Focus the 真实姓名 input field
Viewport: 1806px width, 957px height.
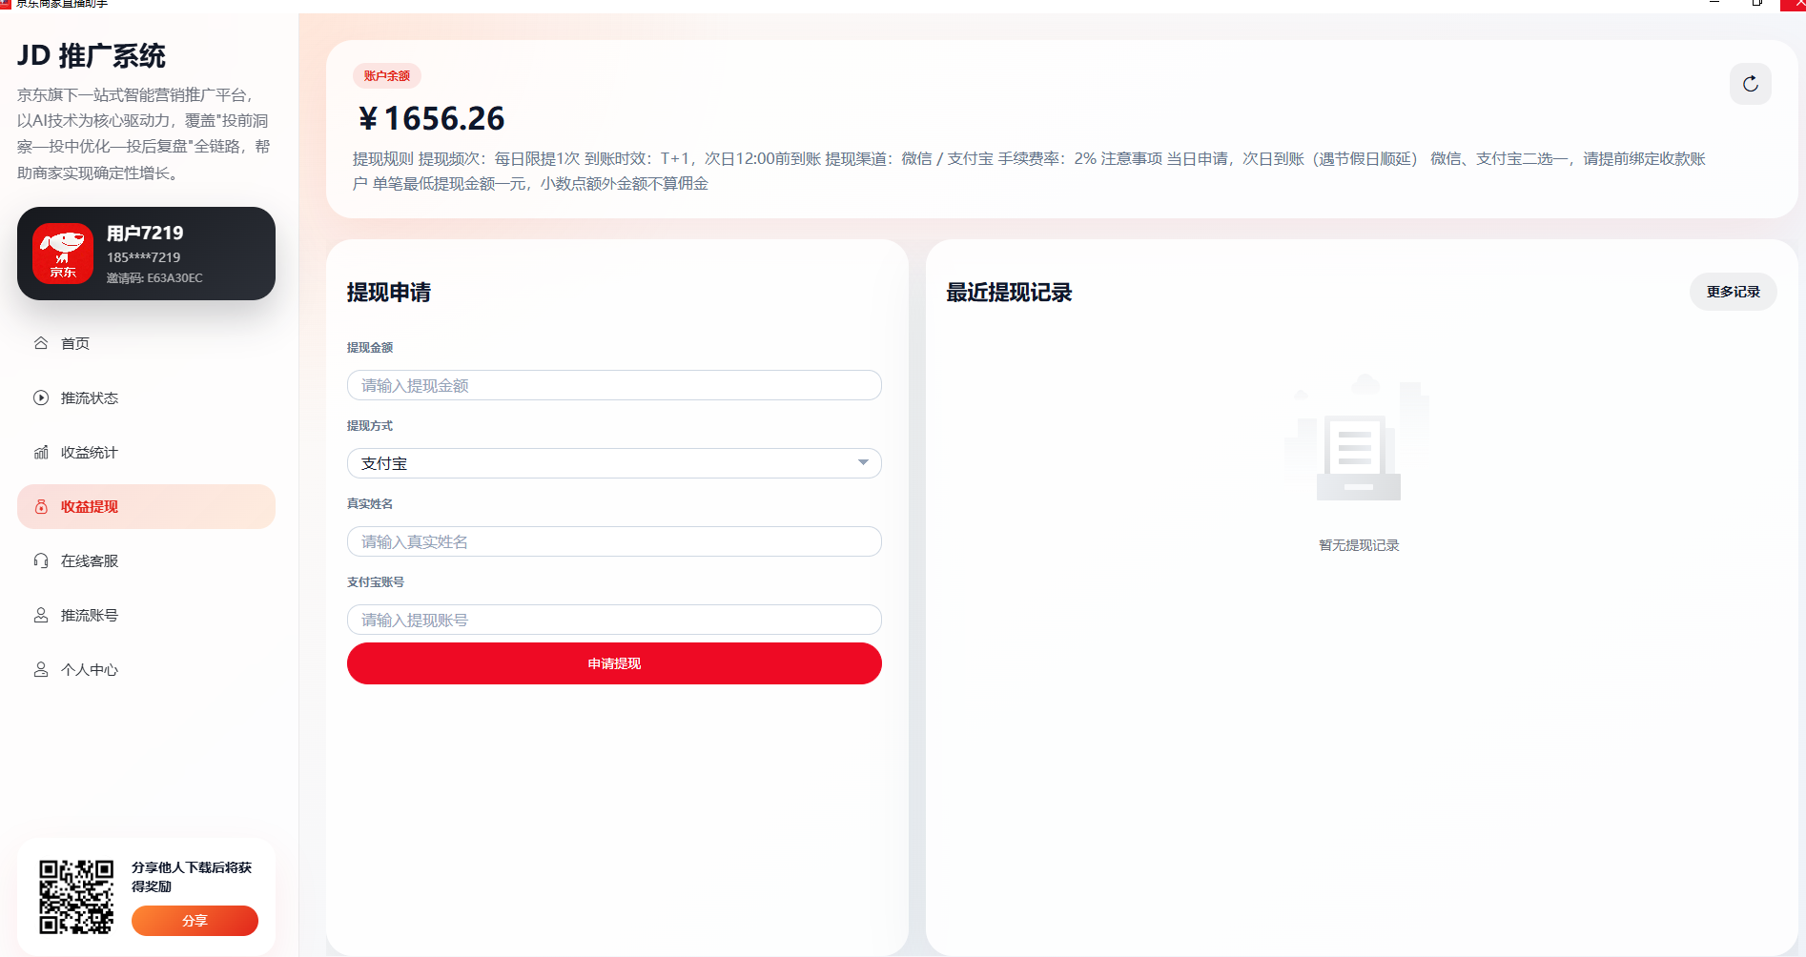pyautogui.click(x=614, y=541)
